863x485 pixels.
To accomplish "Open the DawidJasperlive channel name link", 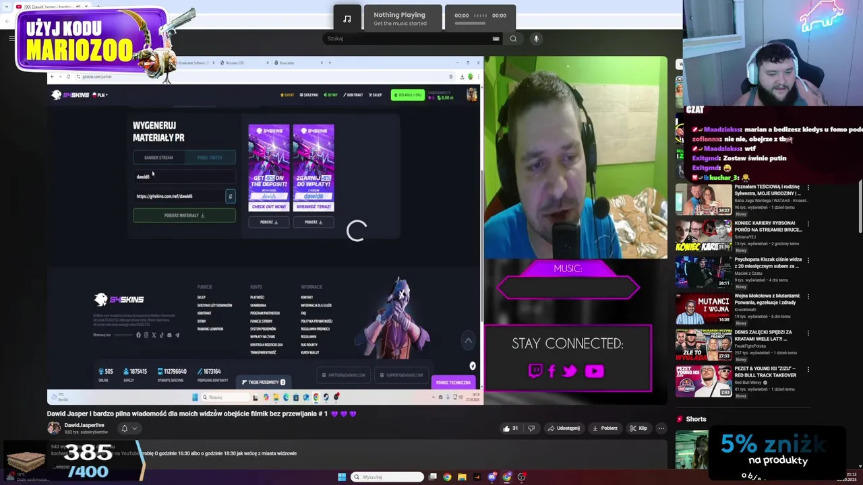I will click(x=84, y=425).
